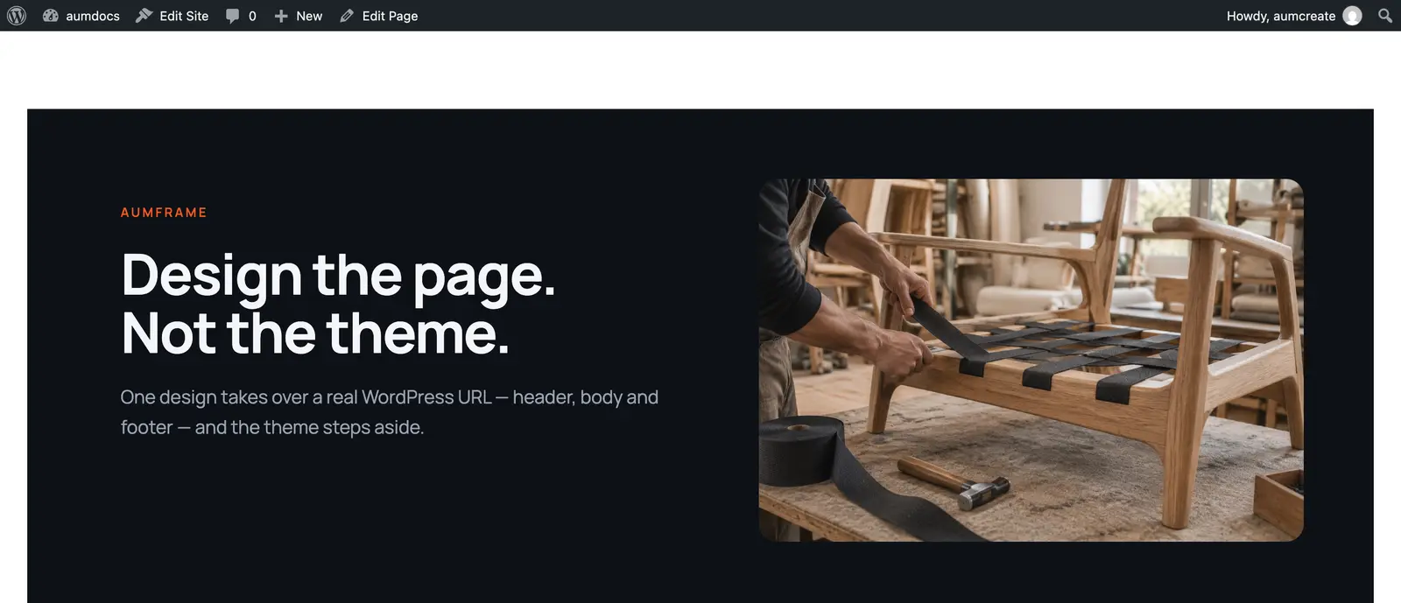This screenshot has height=603, width=1401.
Task: Open the aumdocs site name menu
Action: tap(93, 16)
